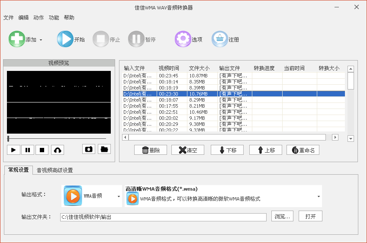Click the 当前时间 column header
This screenshot has height=243, width=367.
(x=294, y=68)
